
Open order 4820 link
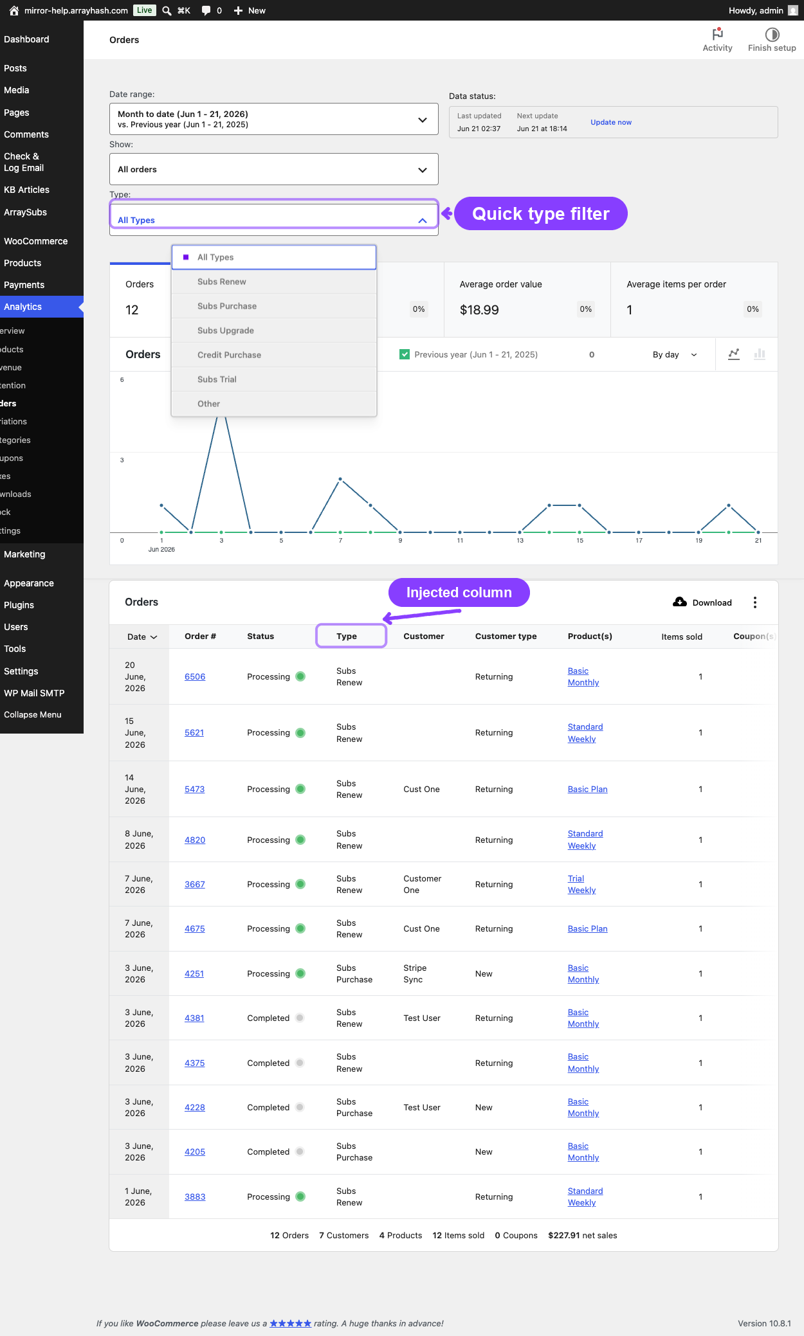(195, 840)
